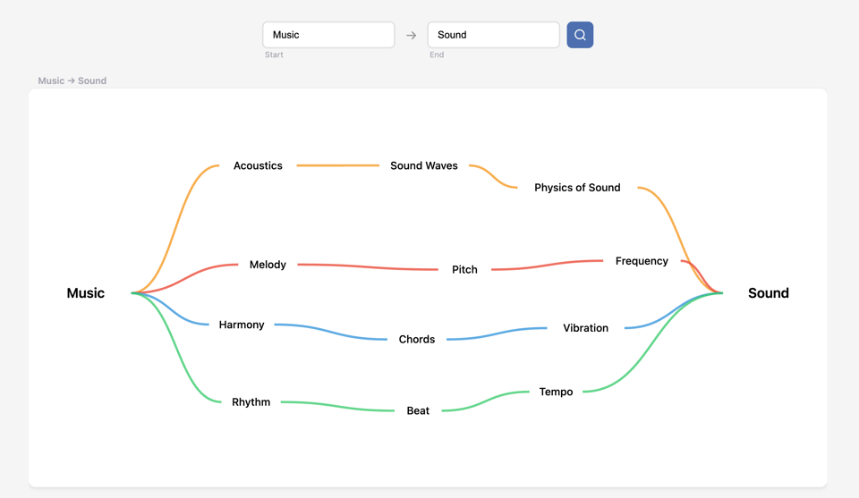The image size is (859, 498).
Task: Open the Sound Waves node
Action: tap(424, 165)
